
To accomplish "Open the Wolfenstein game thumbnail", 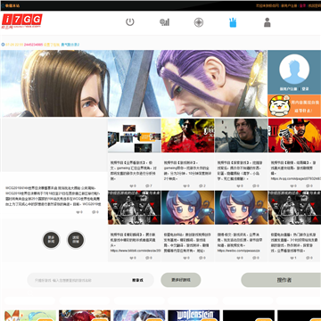I will tap(193, 316).
